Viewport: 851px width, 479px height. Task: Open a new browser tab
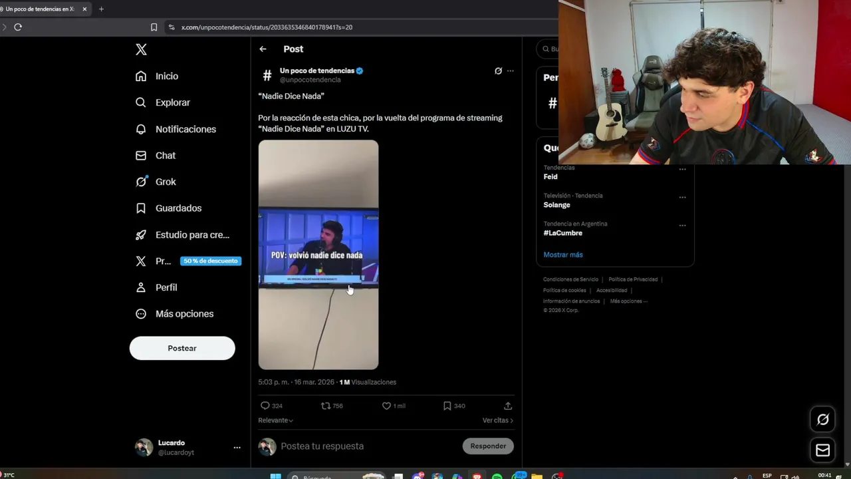click(x=101, y=9)
